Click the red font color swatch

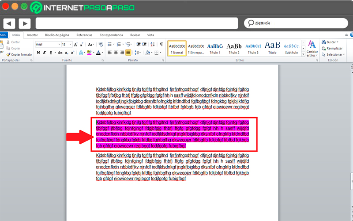[98, 53]
